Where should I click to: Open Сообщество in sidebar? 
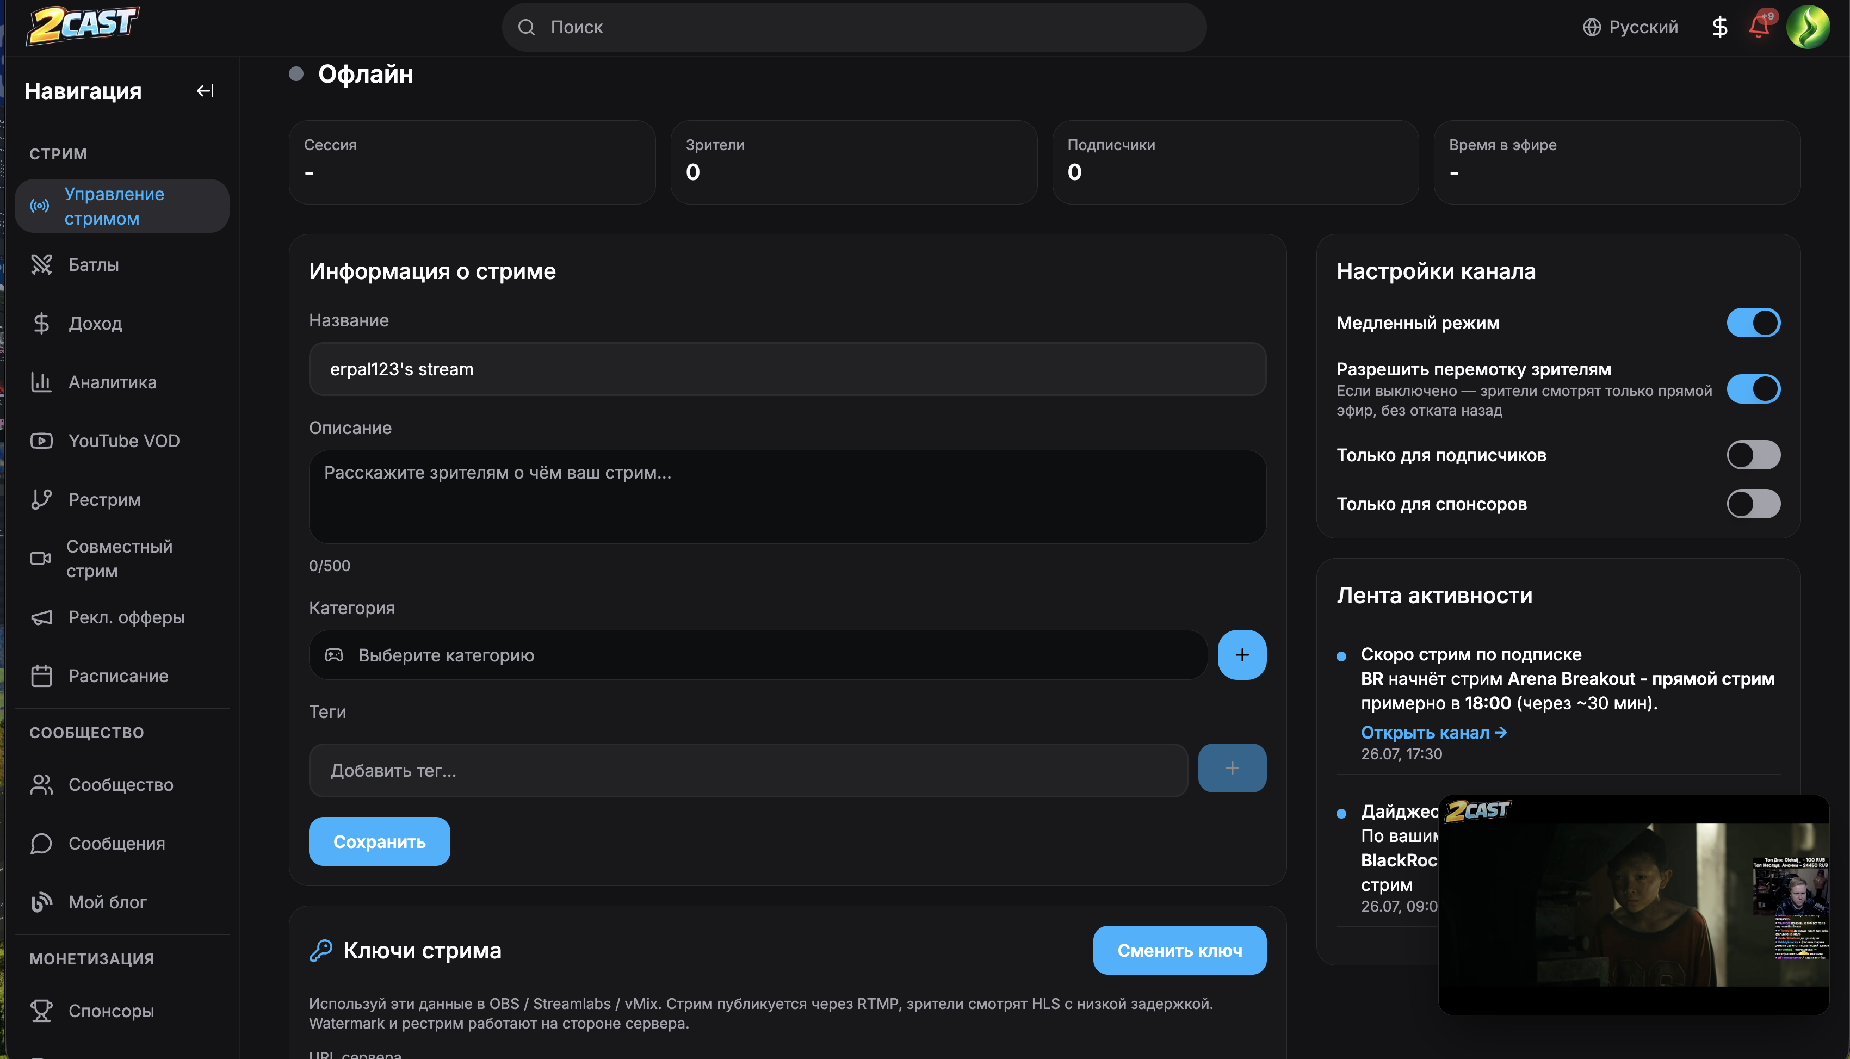coord(121,784)
